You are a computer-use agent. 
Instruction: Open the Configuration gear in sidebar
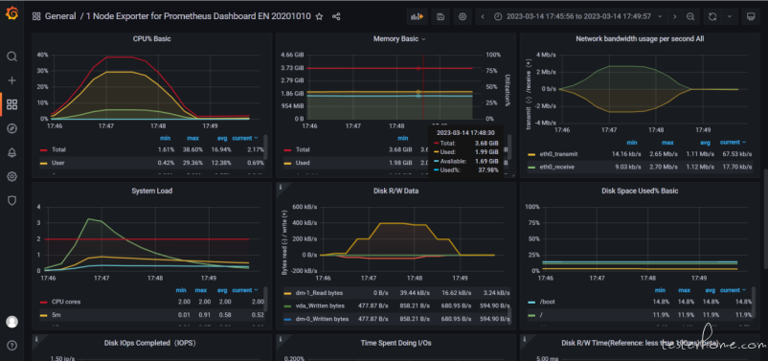11,176
